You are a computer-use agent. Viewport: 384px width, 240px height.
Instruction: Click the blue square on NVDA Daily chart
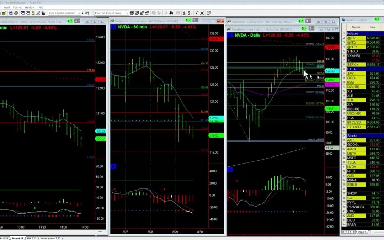(230, 35)
